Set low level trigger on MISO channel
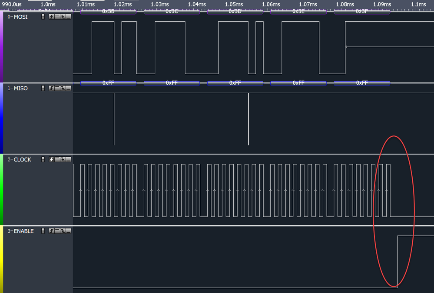This screenshot has height=293, width=434. 69,88
